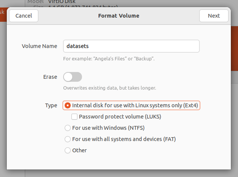The image size is (238, 177).
Task: Click the "Angela's Files" example hint text
Action: pyautogui.click(x=109, y=59)
